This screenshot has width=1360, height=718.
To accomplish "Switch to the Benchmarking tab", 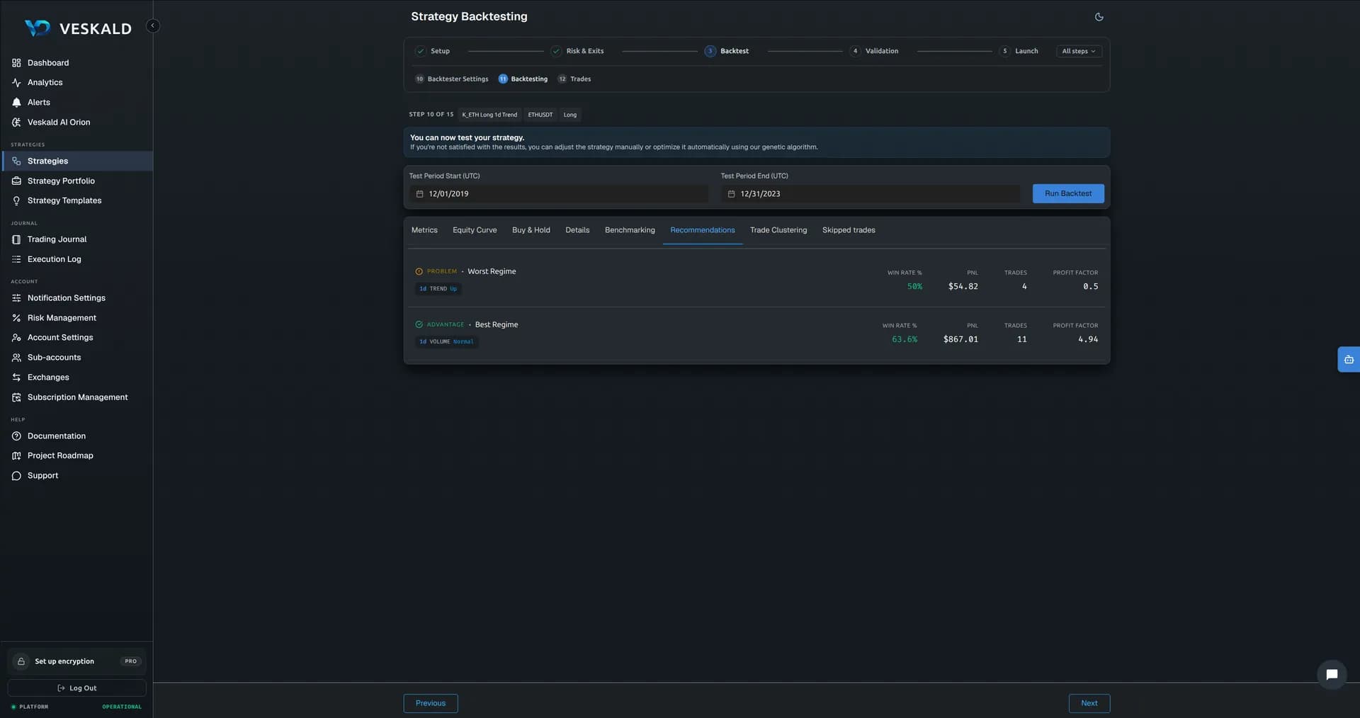I will coord(630,230).
